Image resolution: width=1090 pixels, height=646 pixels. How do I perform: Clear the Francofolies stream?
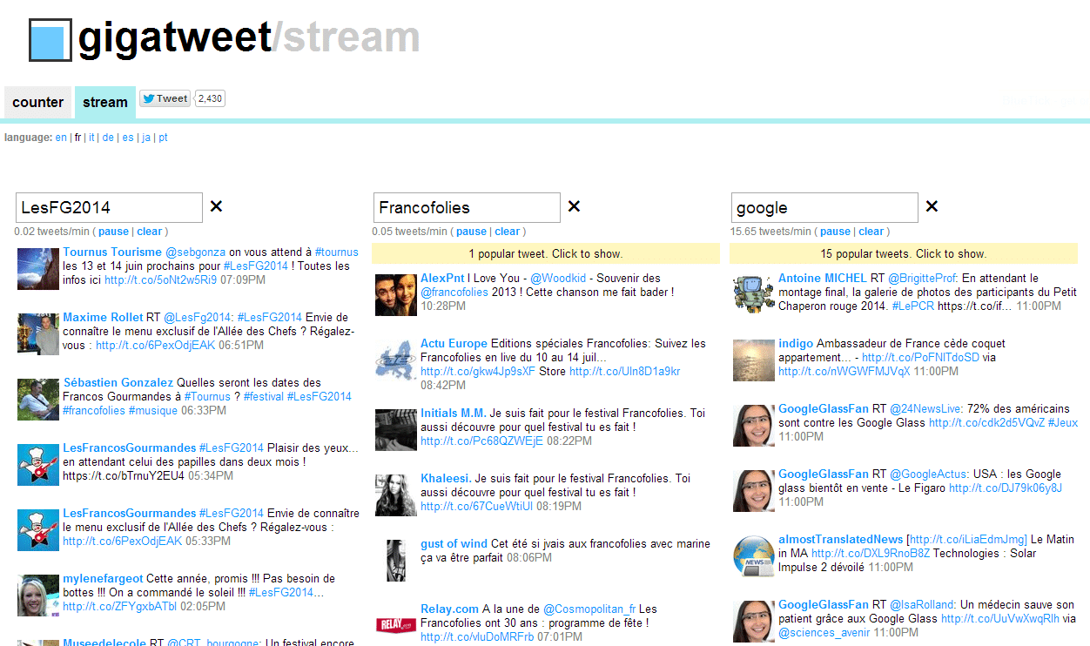(508, 232)
